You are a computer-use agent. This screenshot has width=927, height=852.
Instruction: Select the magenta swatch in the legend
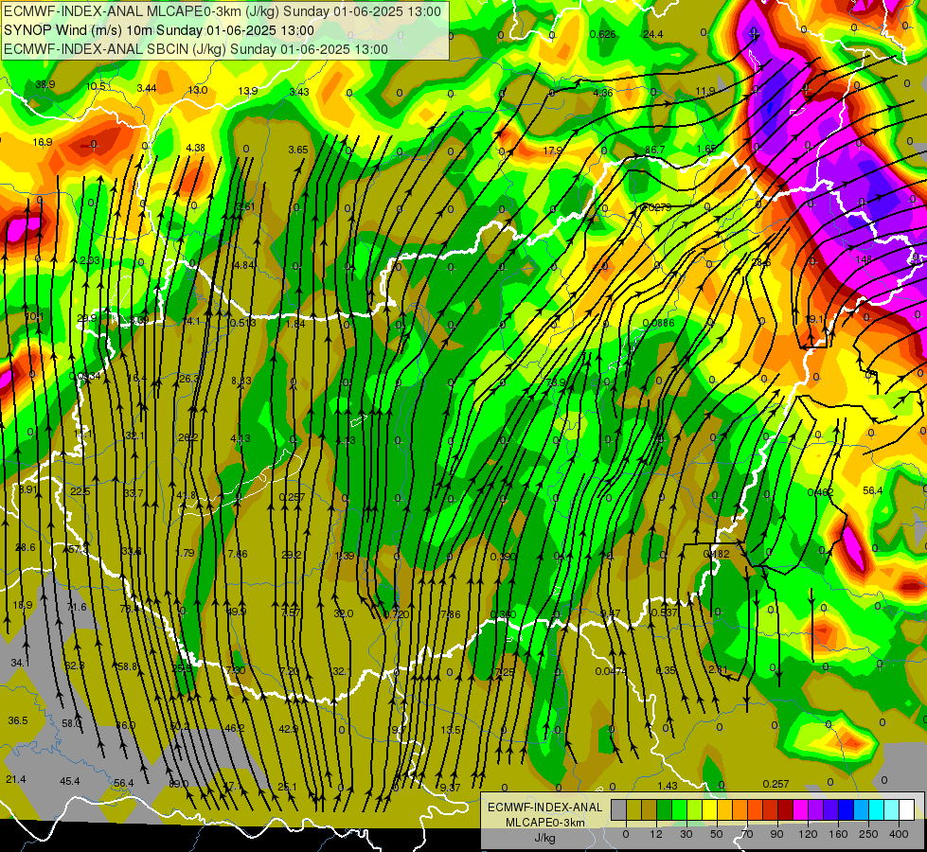[x=800, y=810]
